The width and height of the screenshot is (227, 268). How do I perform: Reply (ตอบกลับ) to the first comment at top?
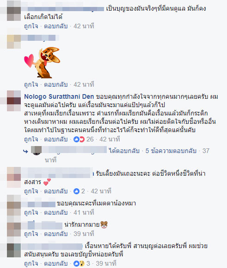56,26
